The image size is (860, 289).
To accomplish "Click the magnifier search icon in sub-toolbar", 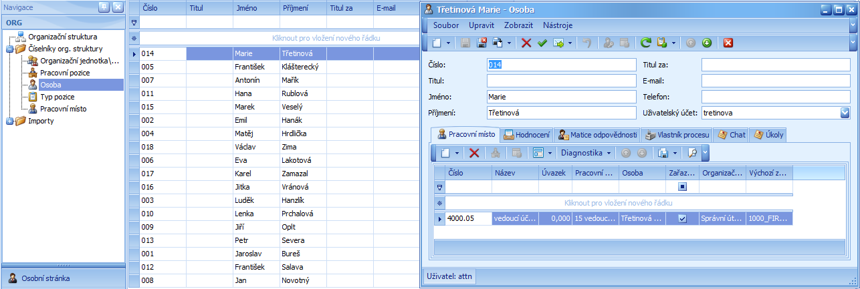I will 692,153.
